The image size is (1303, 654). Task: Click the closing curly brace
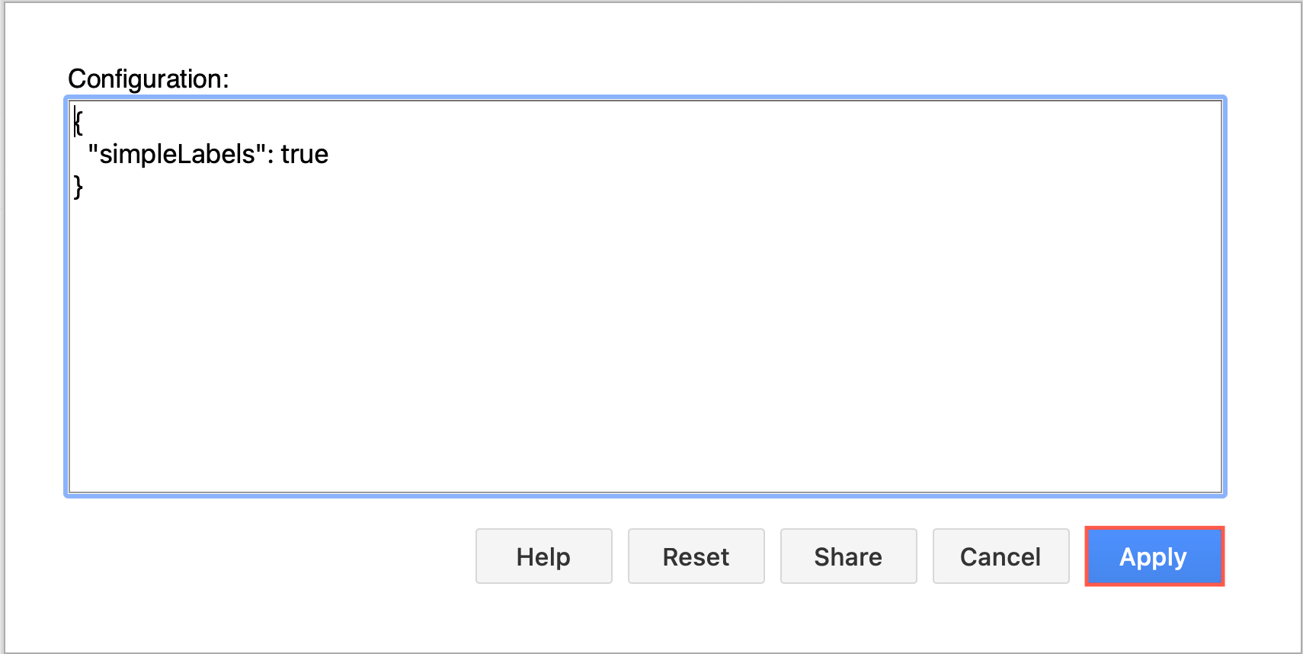(78, 186)
